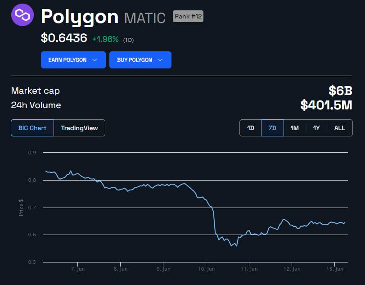365x285 pixels.
Task: Select the 7D timeframe tab
Action: click(272, 128)
